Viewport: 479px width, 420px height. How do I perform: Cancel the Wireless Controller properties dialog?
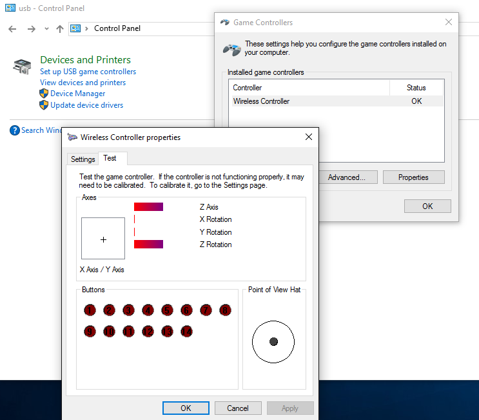pyautogui.click(x=237, y=408)
